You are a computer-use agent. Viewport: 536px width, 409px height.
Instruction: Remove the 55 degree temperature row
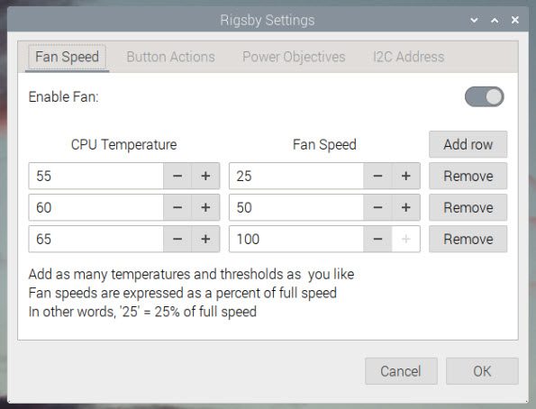[468, 176]
